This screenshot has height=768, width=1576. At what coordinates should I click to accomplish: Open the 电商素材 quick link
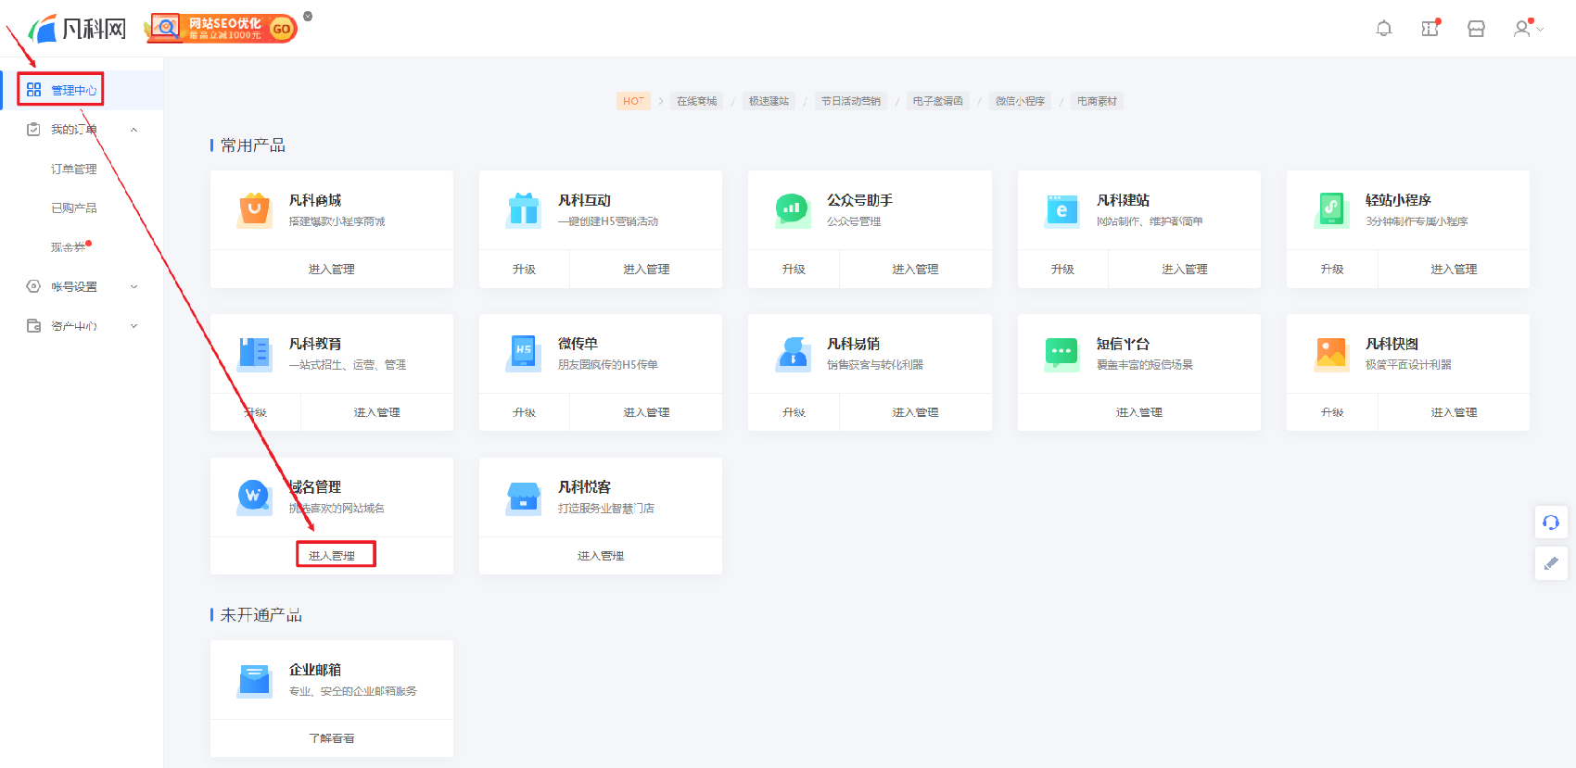pyautogui.click(x=1097, y=101)
